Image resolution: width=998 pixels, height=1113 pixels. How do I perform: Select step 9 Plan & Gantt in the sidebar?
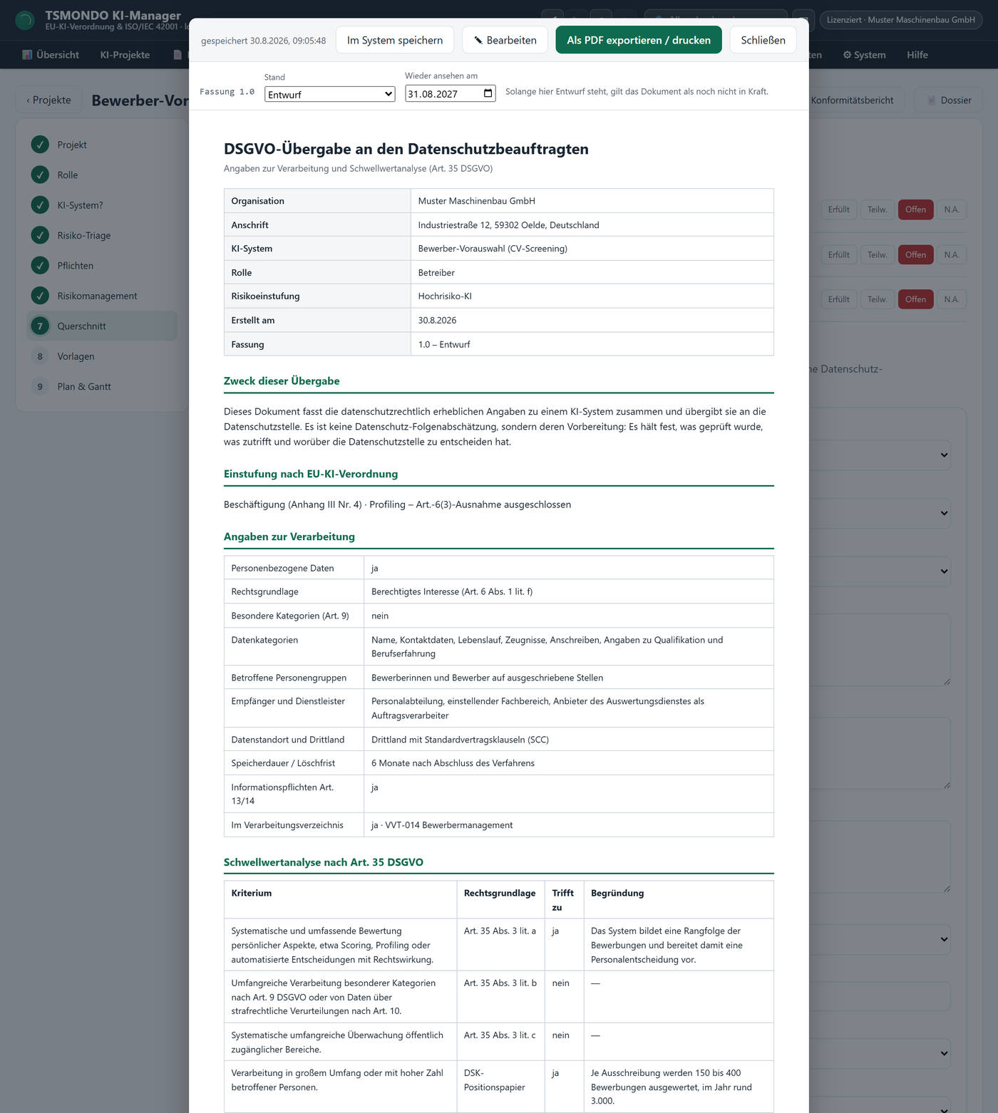pos(103,387)
